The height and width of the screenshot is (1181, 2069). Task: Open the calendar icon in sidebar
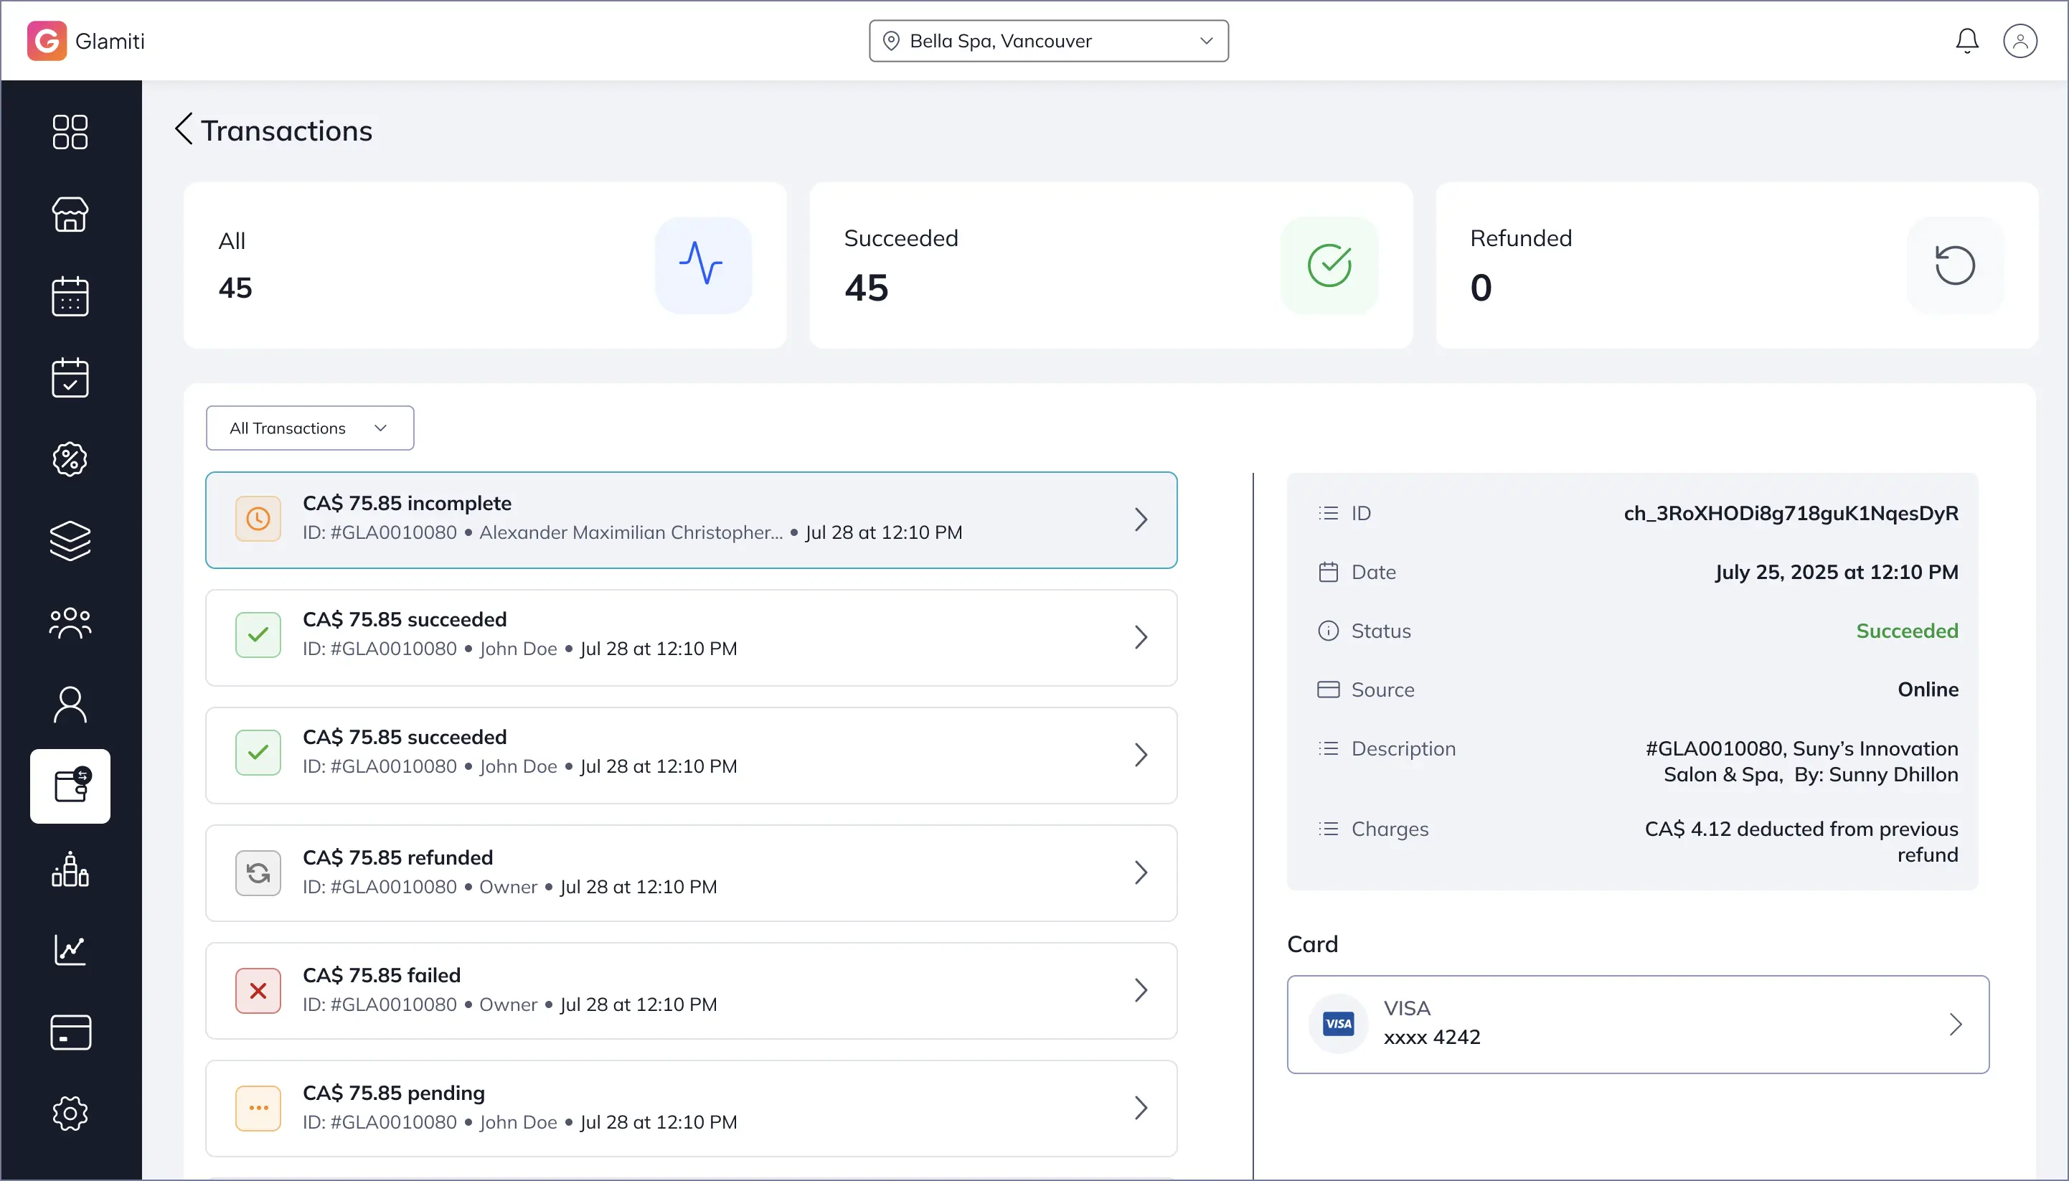70,296
